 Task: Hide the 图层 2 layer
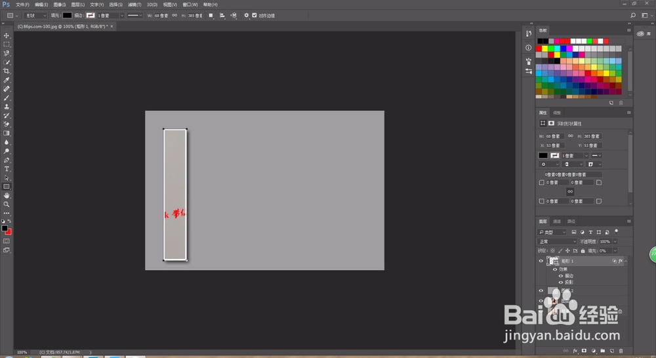click(x=541, y=290)
